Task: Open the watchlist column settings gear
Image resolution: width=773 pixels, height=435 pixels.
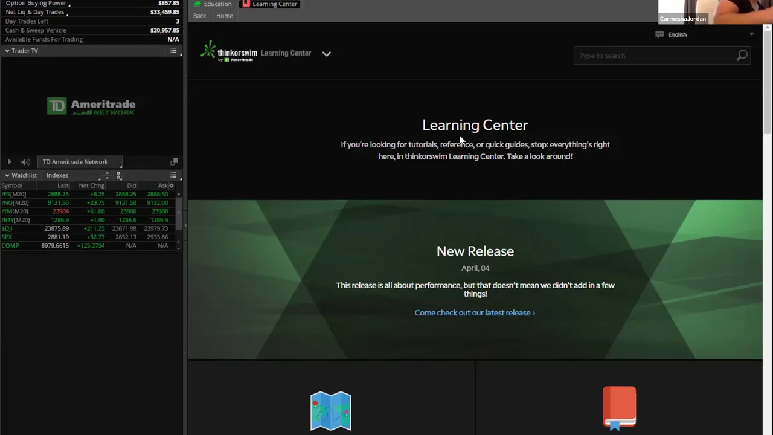Action: [172, 185]
